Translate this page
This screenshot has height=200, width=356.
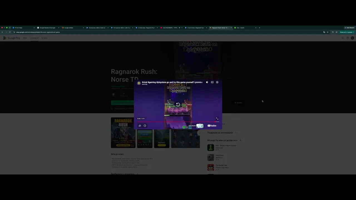coord(324,32)
